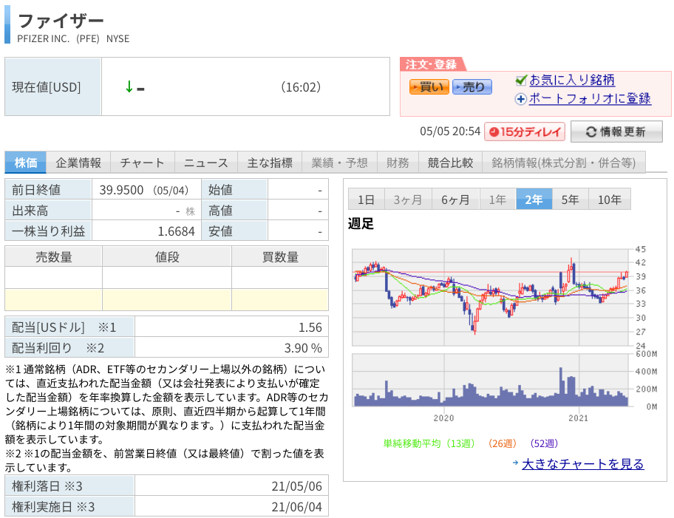
Task: Click the orange 買い buy button
Action: click(429, 87)
